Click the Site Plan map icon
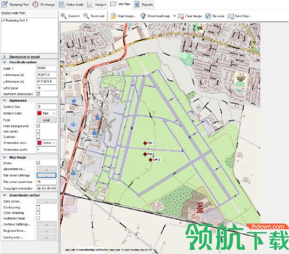Image resolution: width=289 pixels, height=254 pixels. (x=113, y=4)
